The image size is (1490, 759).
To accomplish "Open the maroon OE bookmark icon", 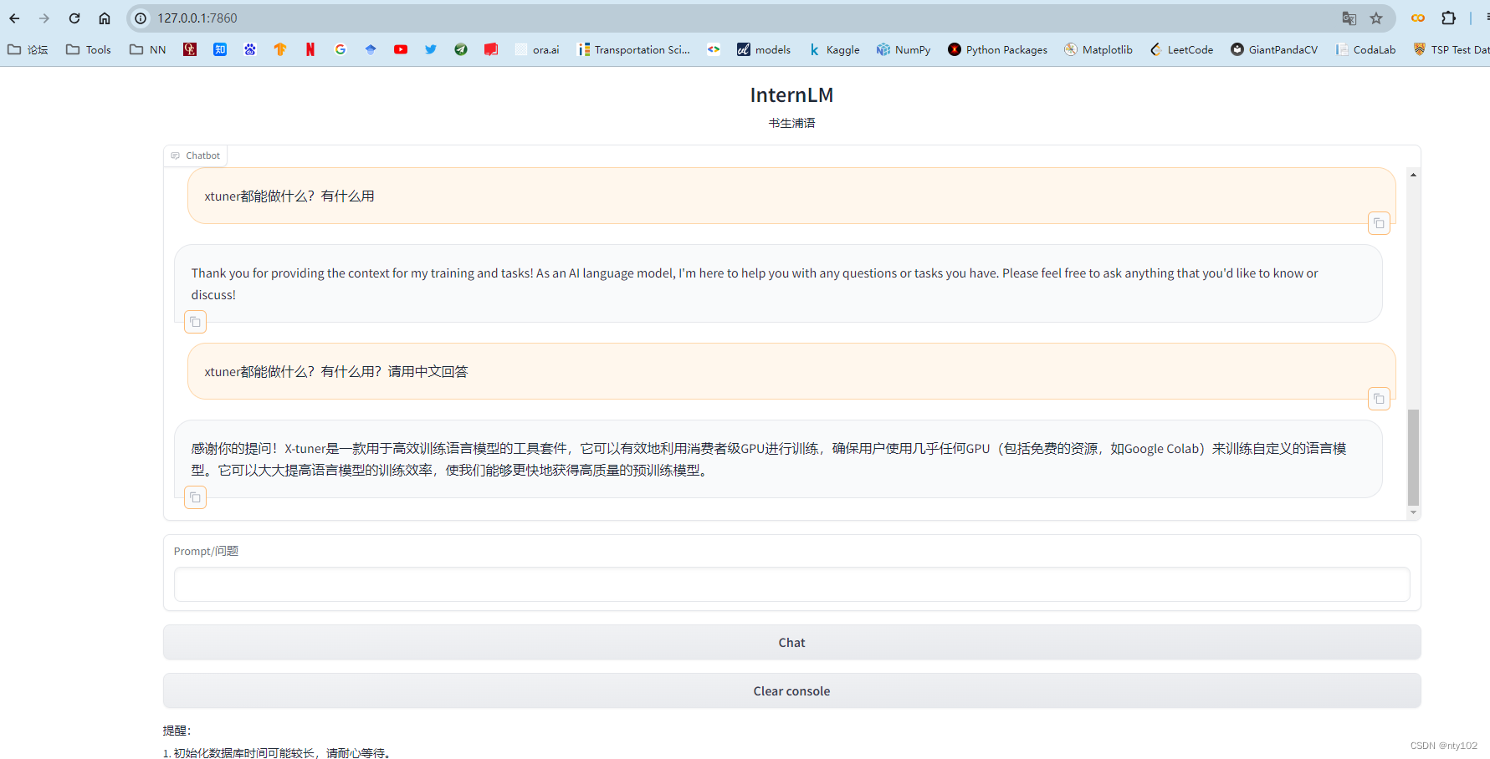I will (x=190, y=50).
